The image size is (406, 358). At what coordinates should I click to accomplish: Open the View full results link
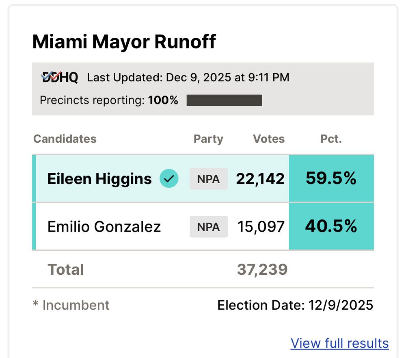pos(339,343)
